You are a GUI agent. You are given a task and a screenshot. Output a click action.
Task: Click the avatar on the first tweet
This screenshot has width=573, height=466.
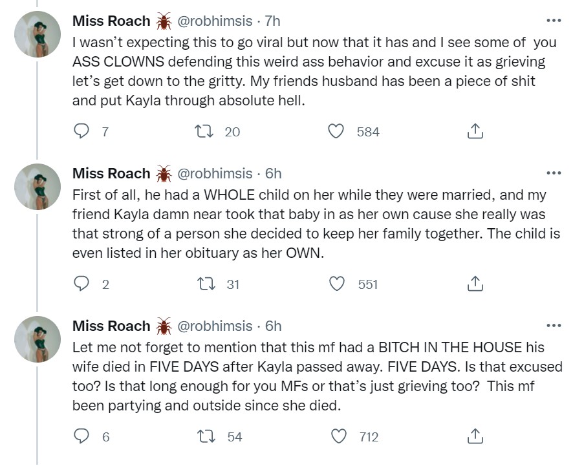(38, 34)
